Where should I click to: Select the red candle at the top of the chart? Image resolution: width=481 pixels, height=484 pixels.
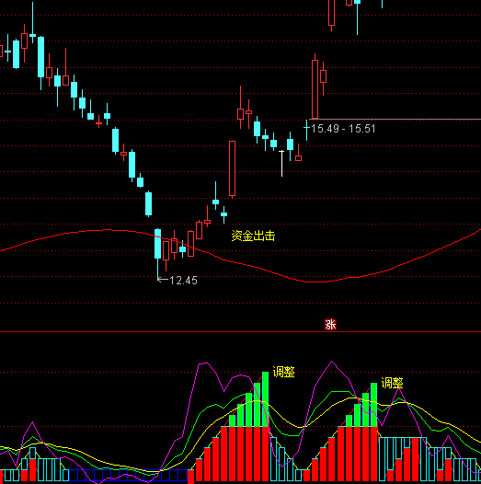pos(332,13)
